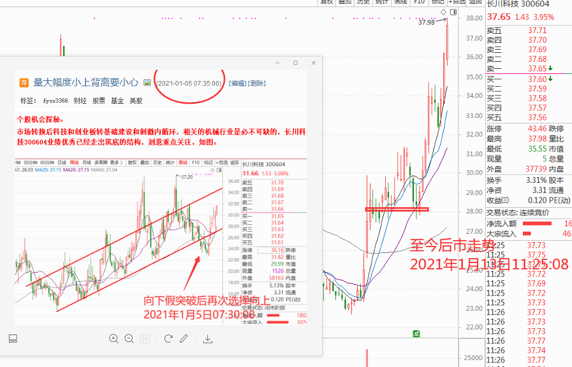572x367 pixels.
Task: Click percentage change 3.95%
Action: pos(543,17)
